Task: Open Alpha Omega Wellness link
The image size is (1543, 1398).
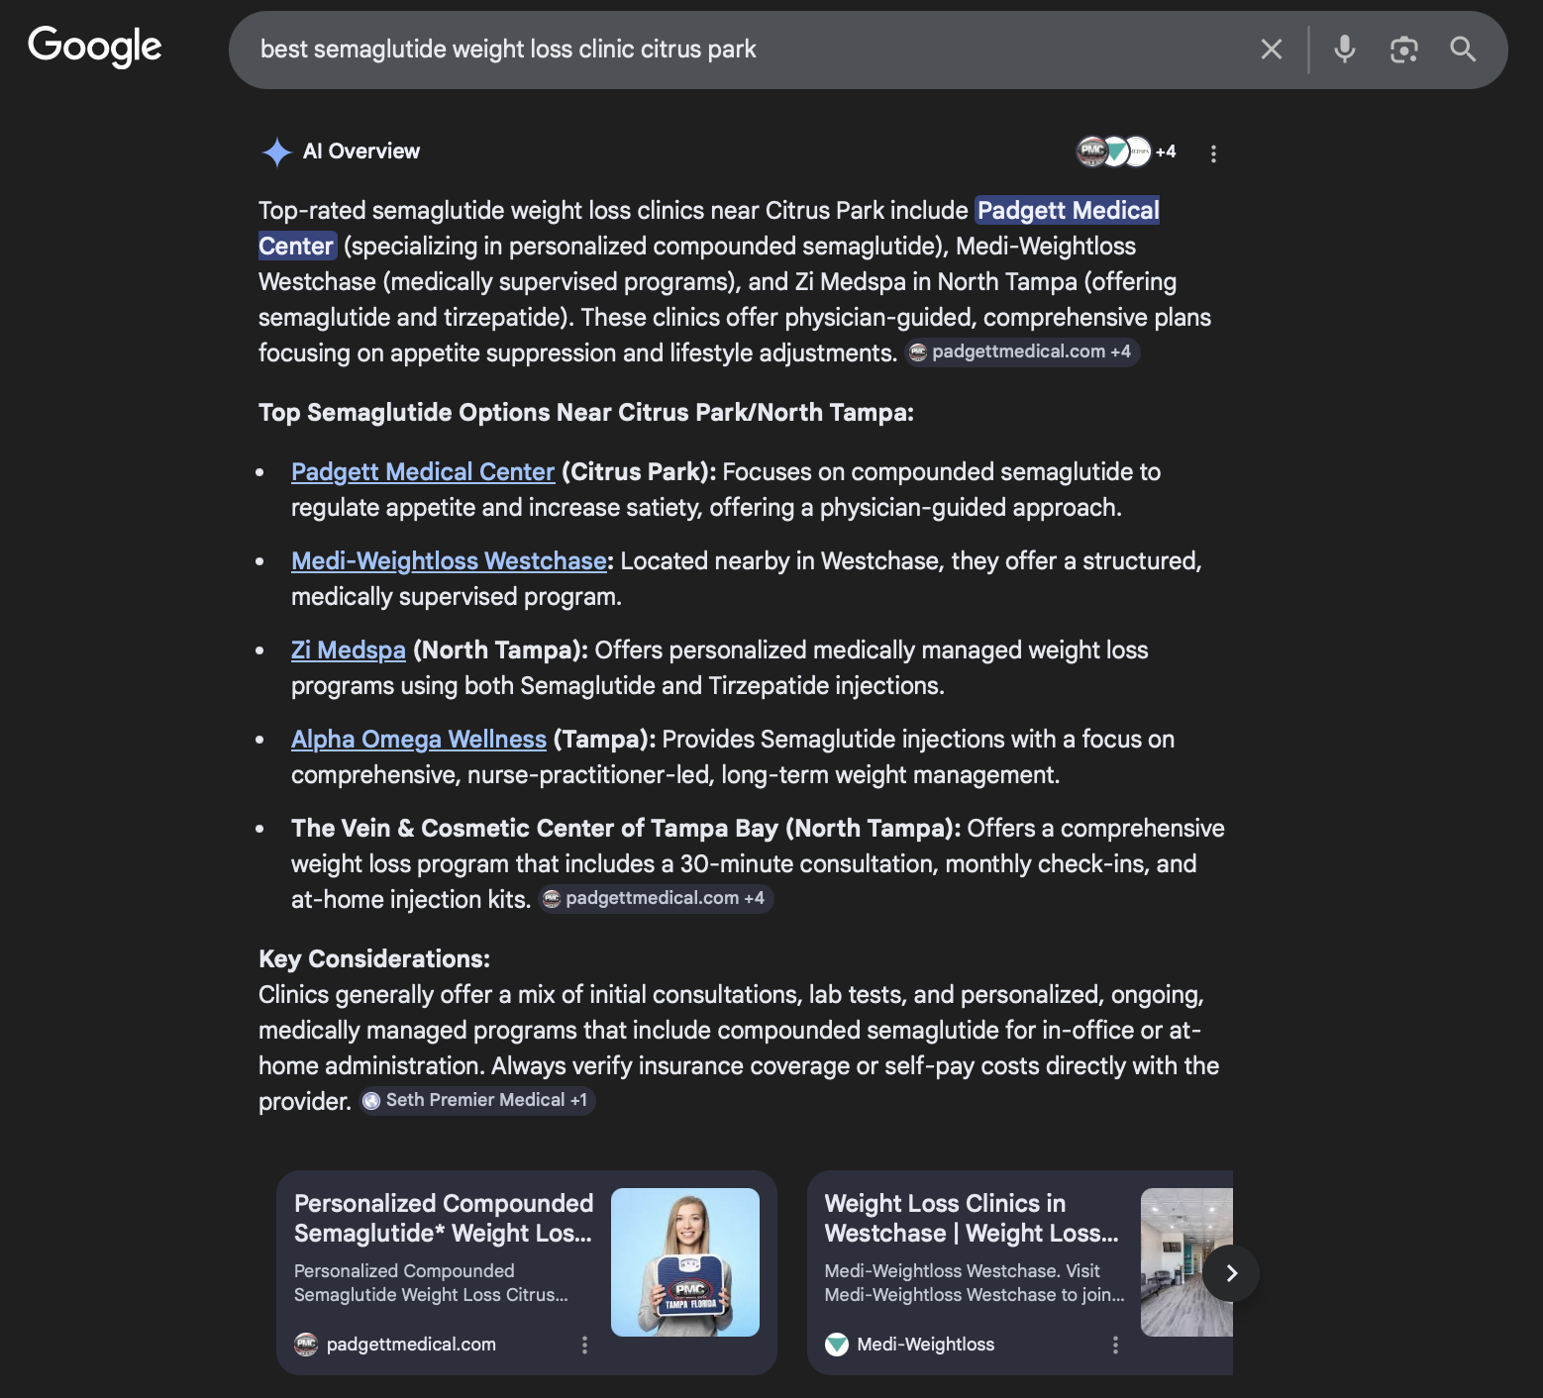Action: pos(419,740)
